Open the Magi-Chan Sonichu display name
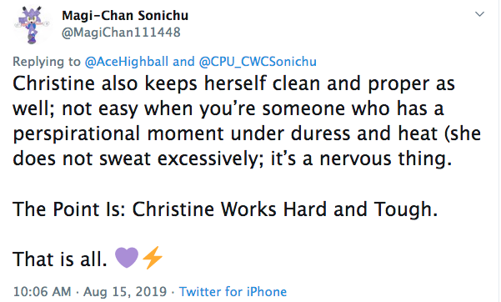The height and width of the screenshot is (302, 501). (125, 15)
